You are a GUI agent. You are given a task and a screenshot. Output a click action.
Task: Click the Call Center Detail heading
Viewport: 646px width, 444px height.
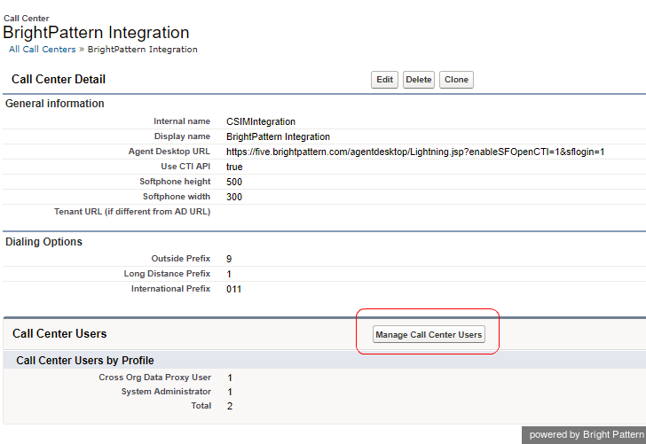[59, 79]
